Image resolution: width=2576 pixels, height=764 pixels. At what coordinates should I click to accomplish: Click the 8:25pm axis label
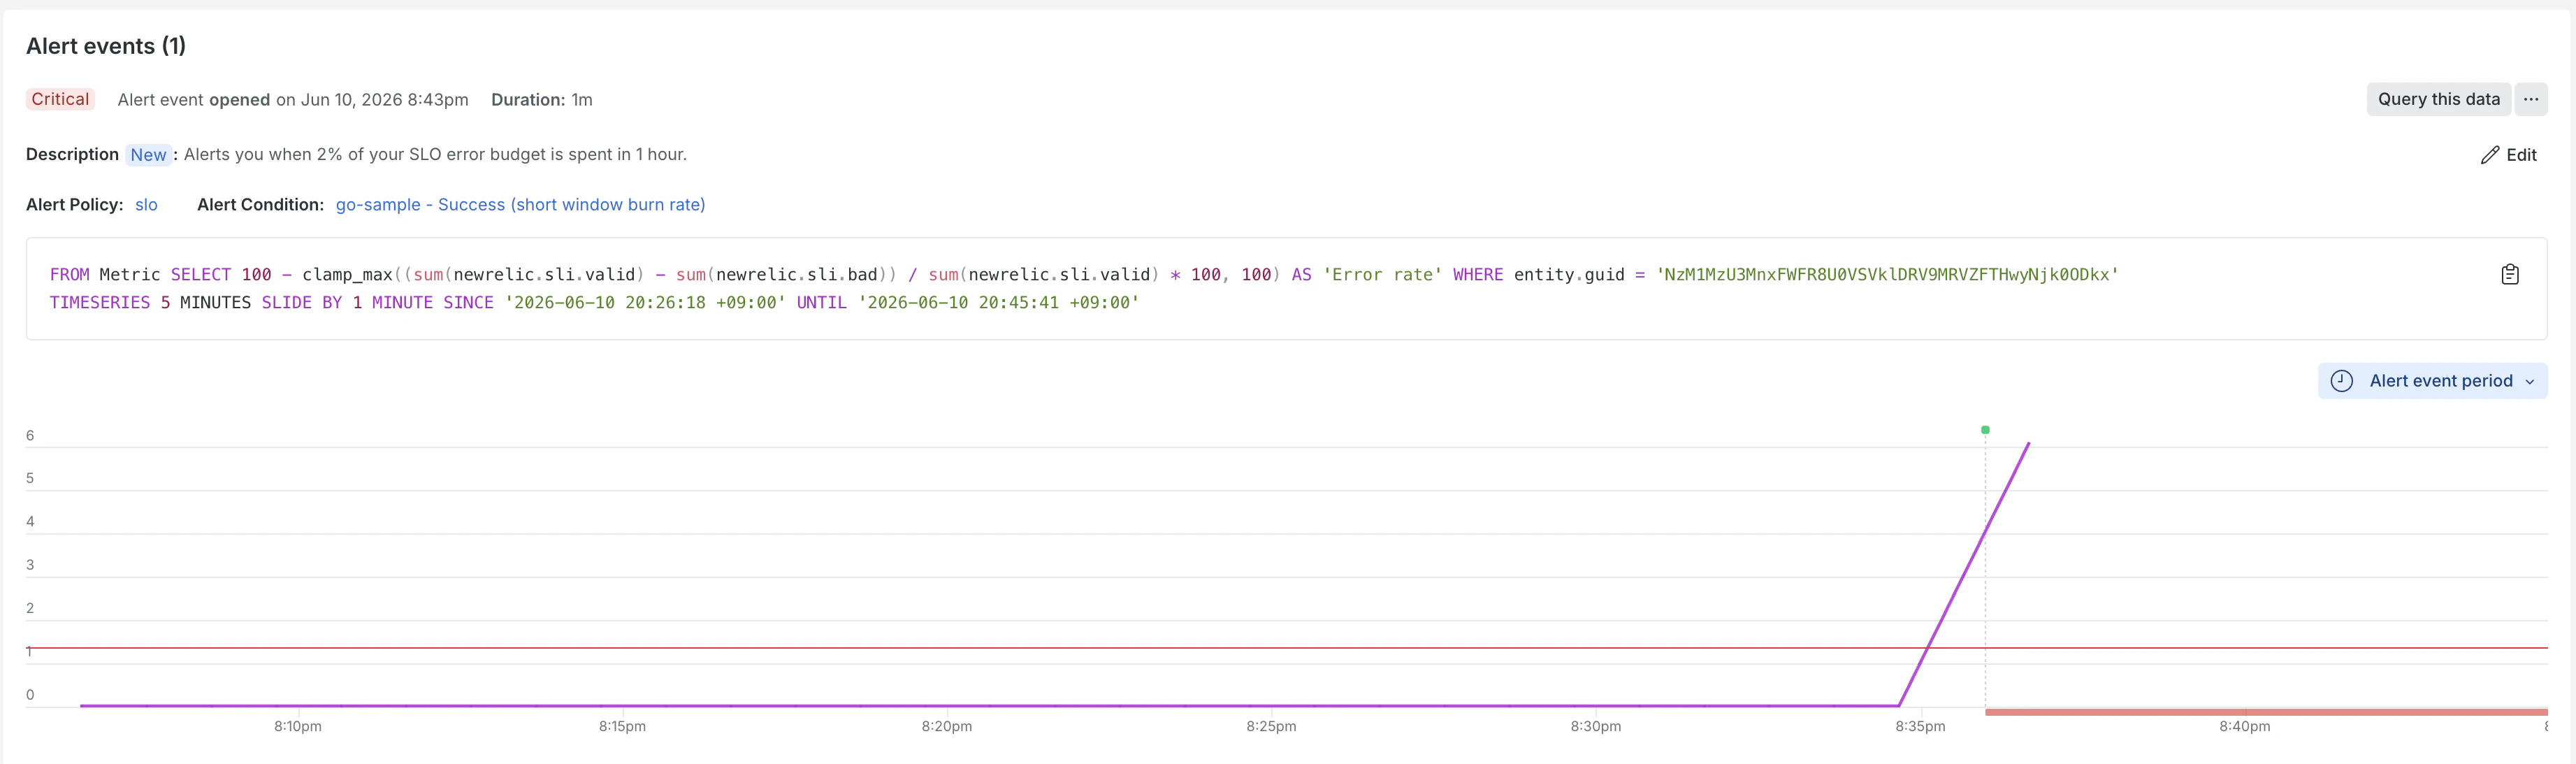[x=1271, y=727]
